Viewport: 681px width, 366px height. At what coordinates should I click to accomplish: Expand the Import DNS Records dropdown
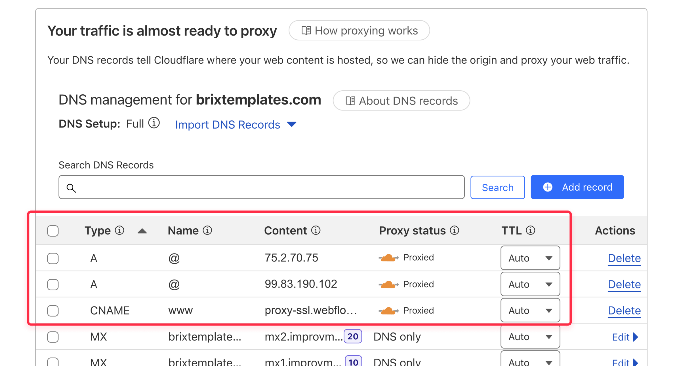click(236, 125)
